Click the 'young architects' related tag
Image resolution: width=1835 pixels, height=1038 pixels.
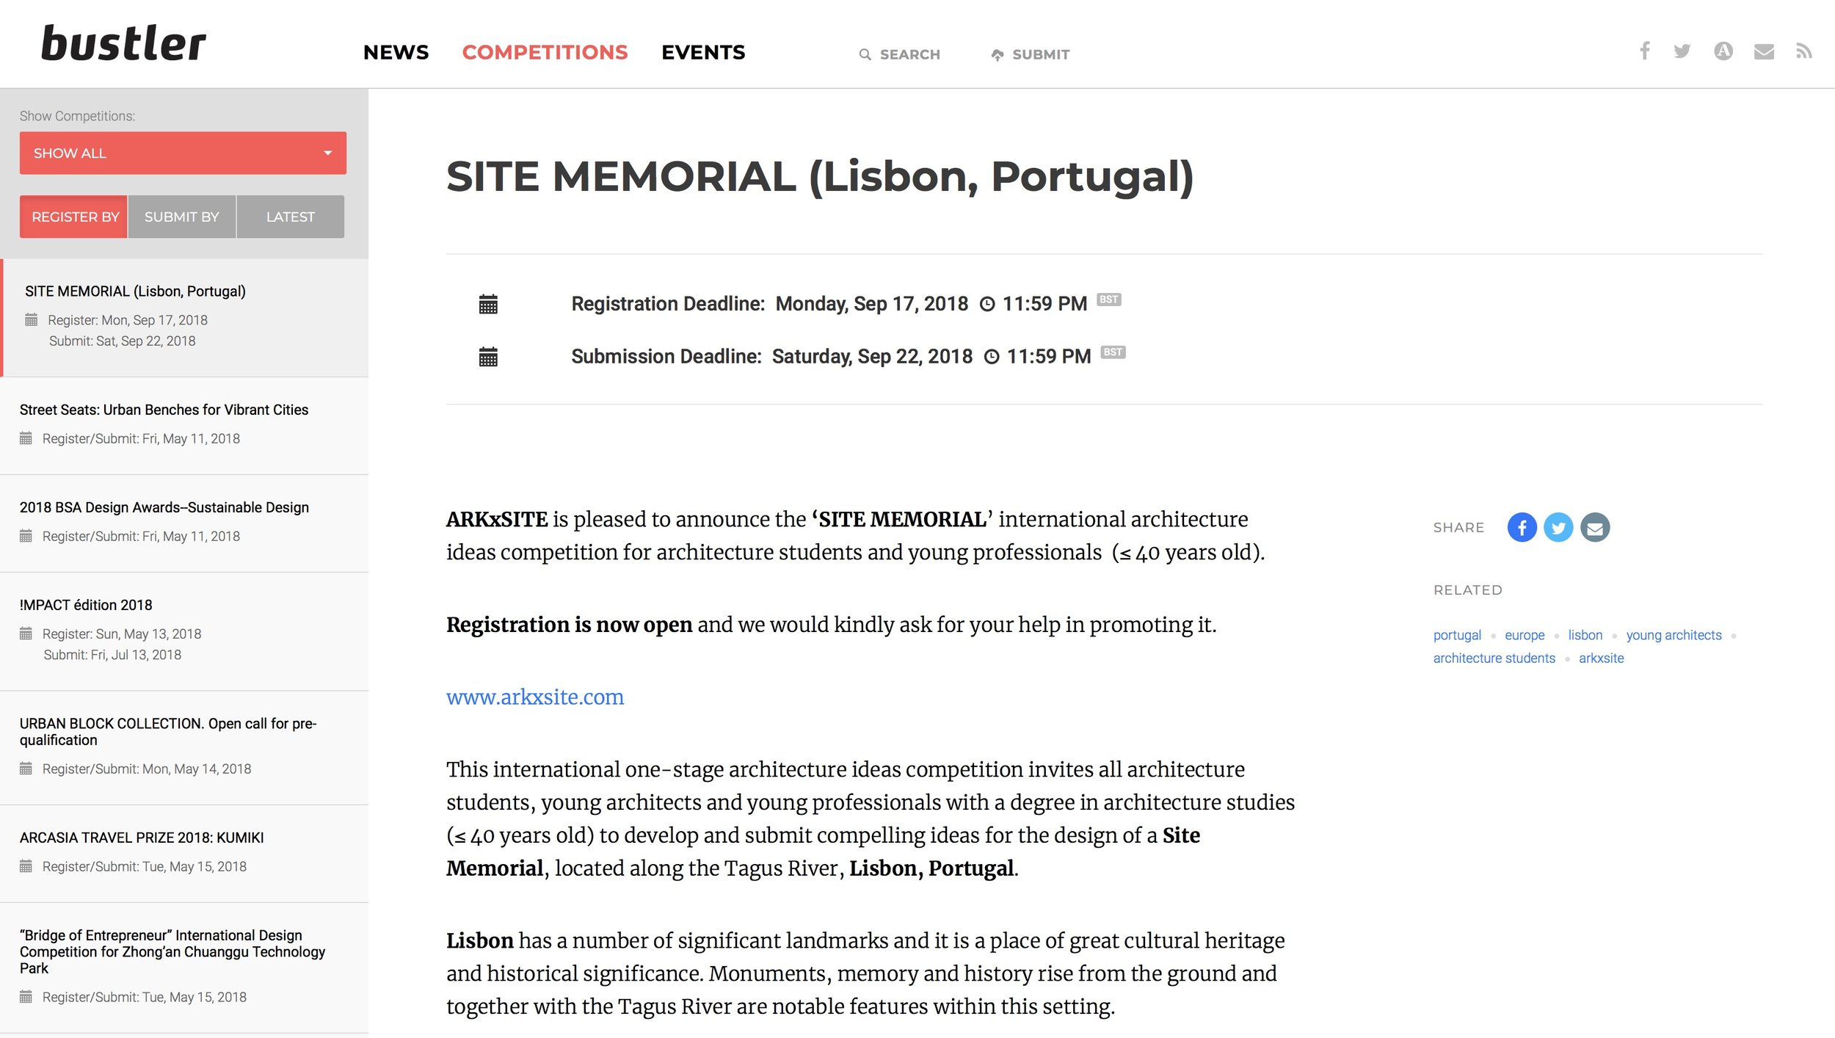[1674, 635]
